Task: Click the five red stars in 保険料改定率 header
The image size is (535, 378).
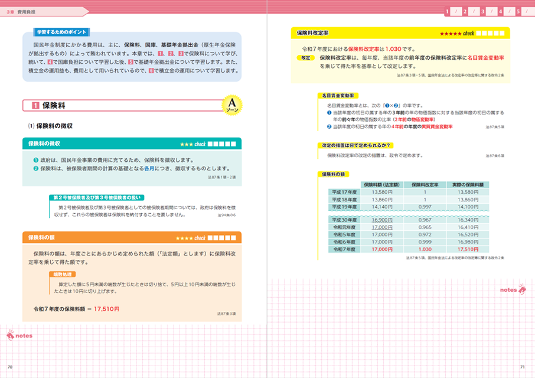Action: click(449, 34)
